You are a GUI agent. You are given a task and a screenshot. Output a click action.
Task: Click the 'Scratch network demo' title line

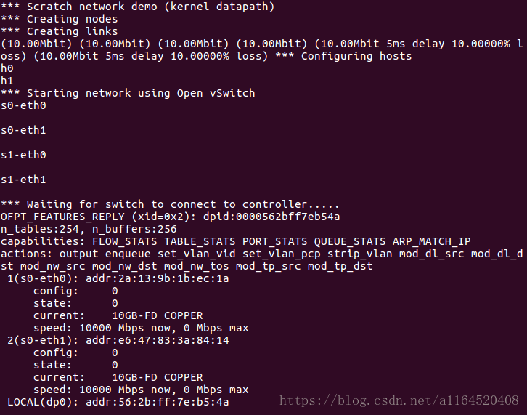coord(137,7)
